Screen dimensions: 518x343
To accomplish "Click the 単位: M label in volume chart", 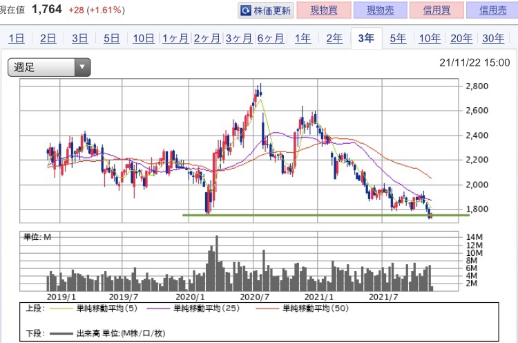I will [x=37, y=237].
